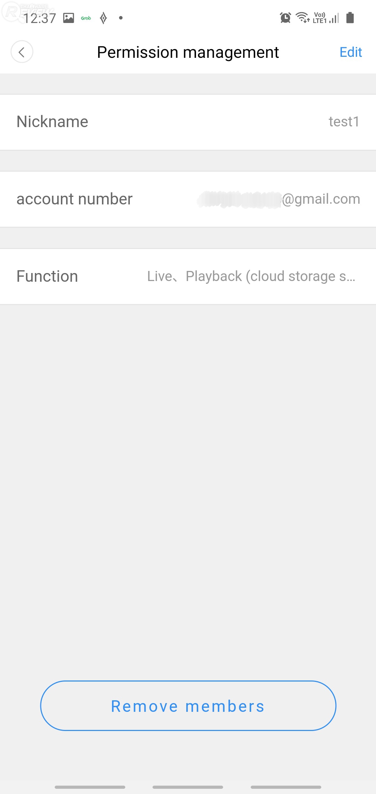Image resolution: width=376 pixels, height=794 pixels.
Task: Tap the diamond-shaped notification icon
Action: point(103,18)
